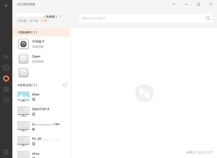
Task: Click 局域网版 label under Open
Action: click(x=38, y=61)
